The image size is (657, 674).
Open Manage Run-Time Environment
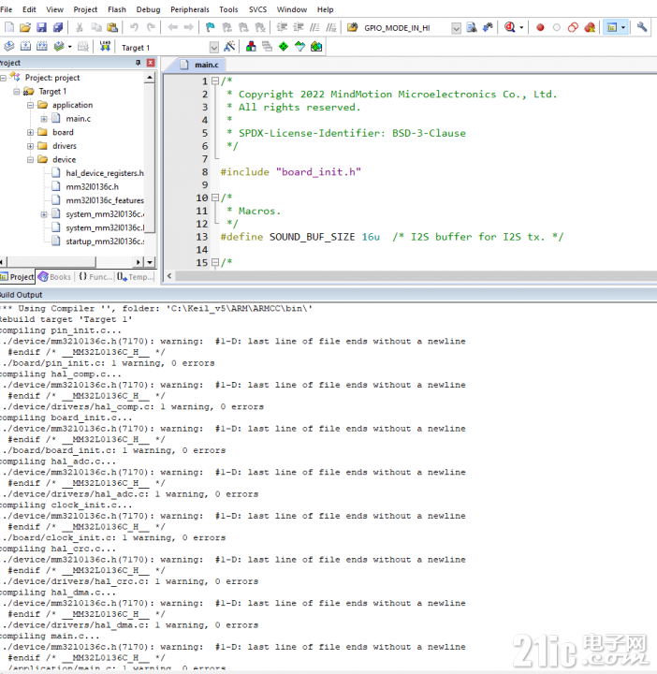click(284, 47)
